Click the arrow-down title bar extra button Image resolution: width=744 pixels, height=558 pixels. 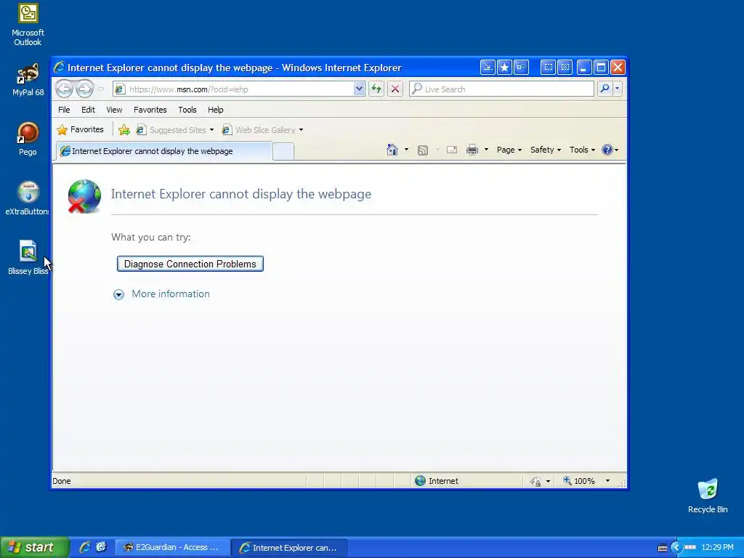[x=488, y=68]
